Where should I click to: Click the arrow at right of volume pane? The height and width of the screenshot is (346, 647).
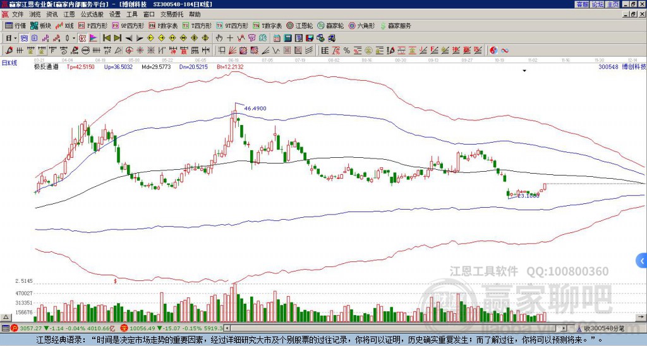641,317
